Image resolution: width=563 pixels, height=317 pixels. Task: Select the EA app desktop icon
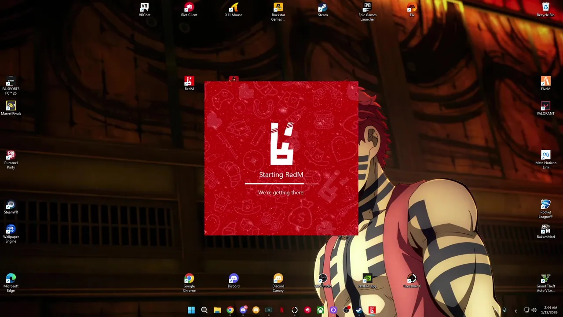coord(412,10)
